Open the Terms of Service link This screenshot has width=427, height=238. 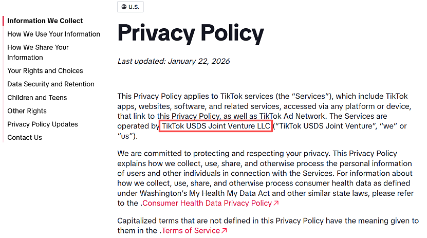191,231
